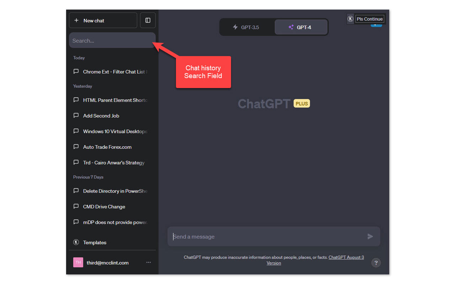Click the 'Yesterday' section label
Image resolution: width=455 pixels, height=284 pixels.
click(x=82, y=86)
